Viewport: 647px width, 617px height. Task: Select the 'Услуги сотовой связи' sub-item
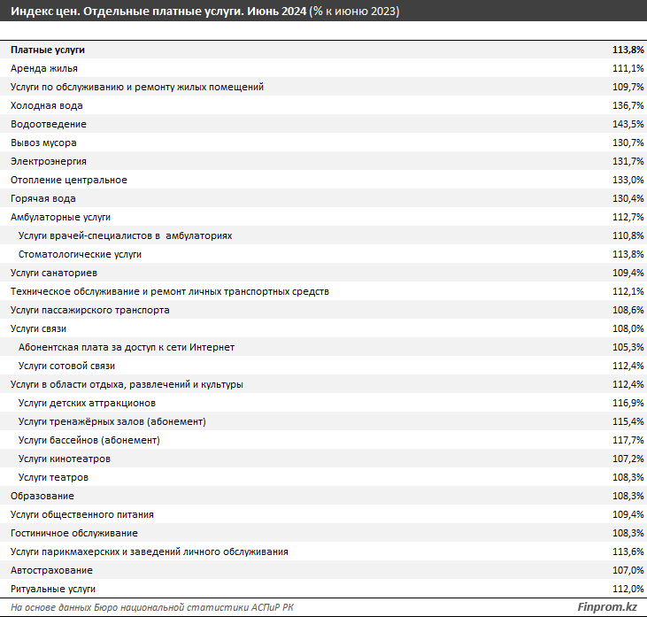pyautogui.click(x=66, y=366)
